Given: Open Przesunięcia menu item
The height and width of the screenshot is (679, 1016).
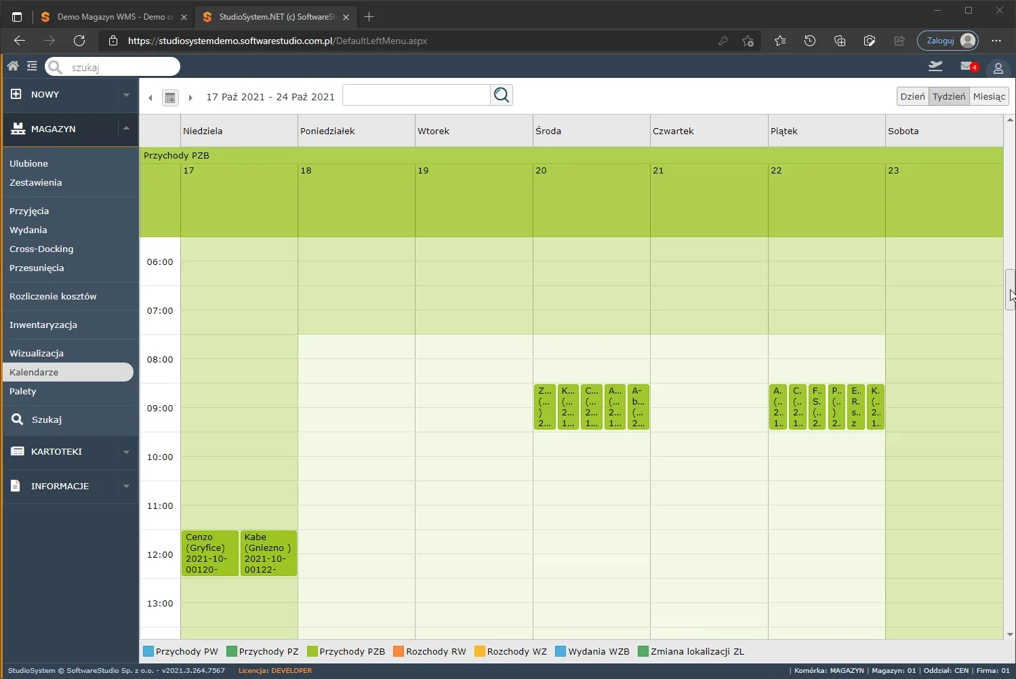Looking at the screenshot, I should [37, 268].
